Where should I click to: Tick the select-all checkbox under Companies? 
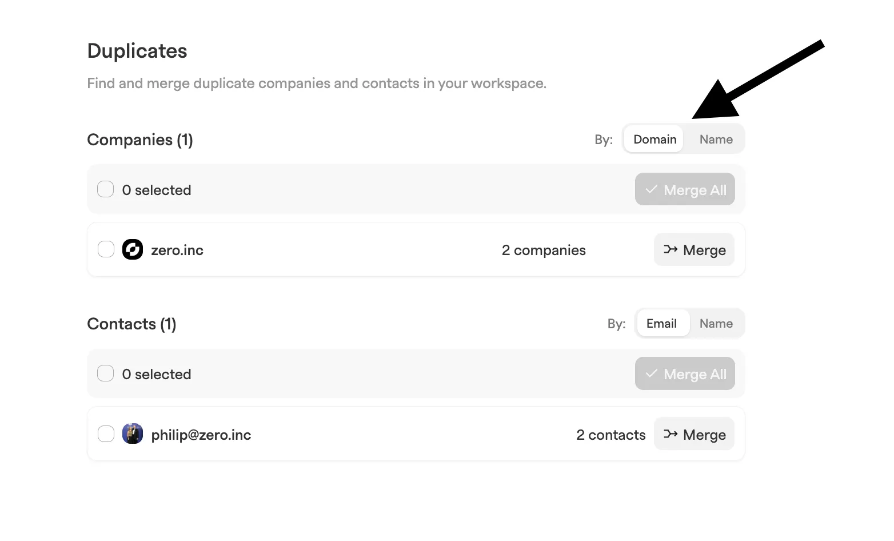pos(106,189)
